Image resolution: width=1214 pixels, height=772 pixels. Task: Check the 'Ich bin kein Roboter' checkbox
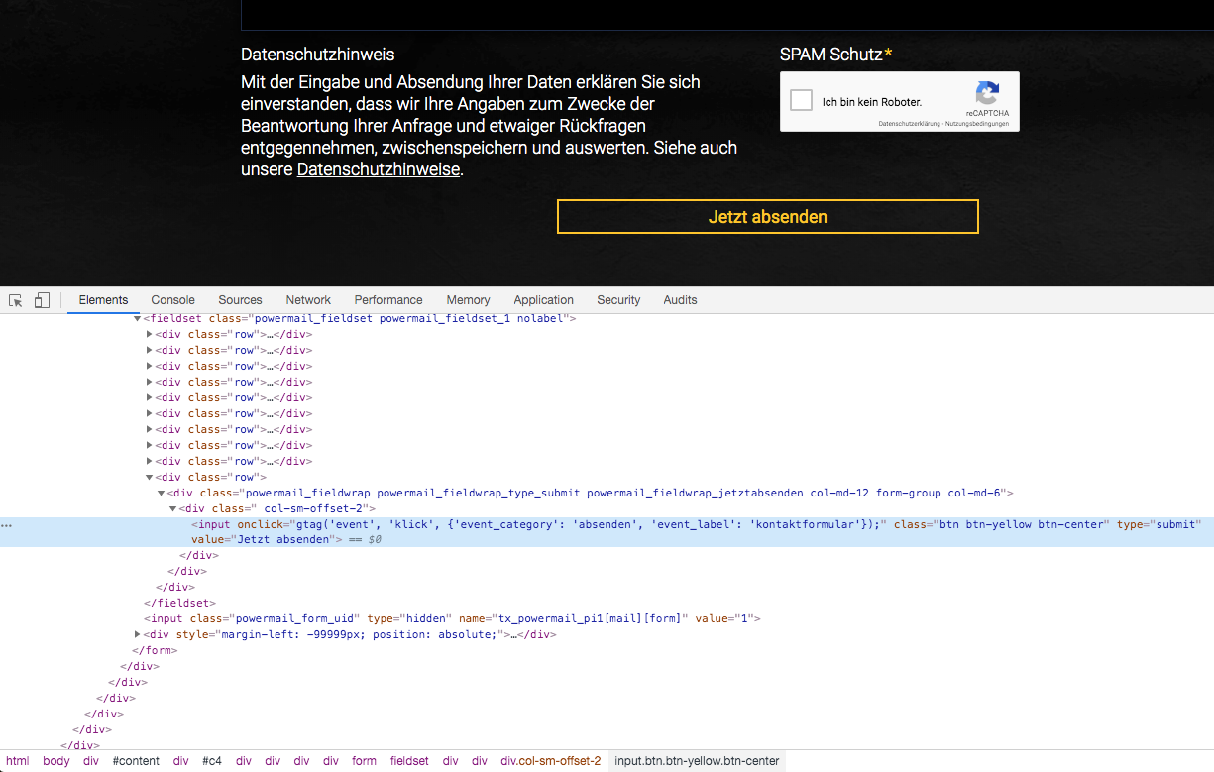pos(801,101)
